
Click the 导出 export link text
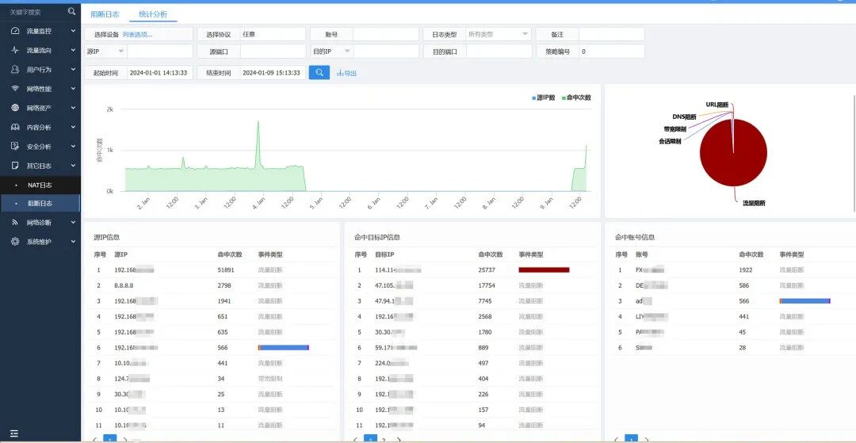coord(350,73)
